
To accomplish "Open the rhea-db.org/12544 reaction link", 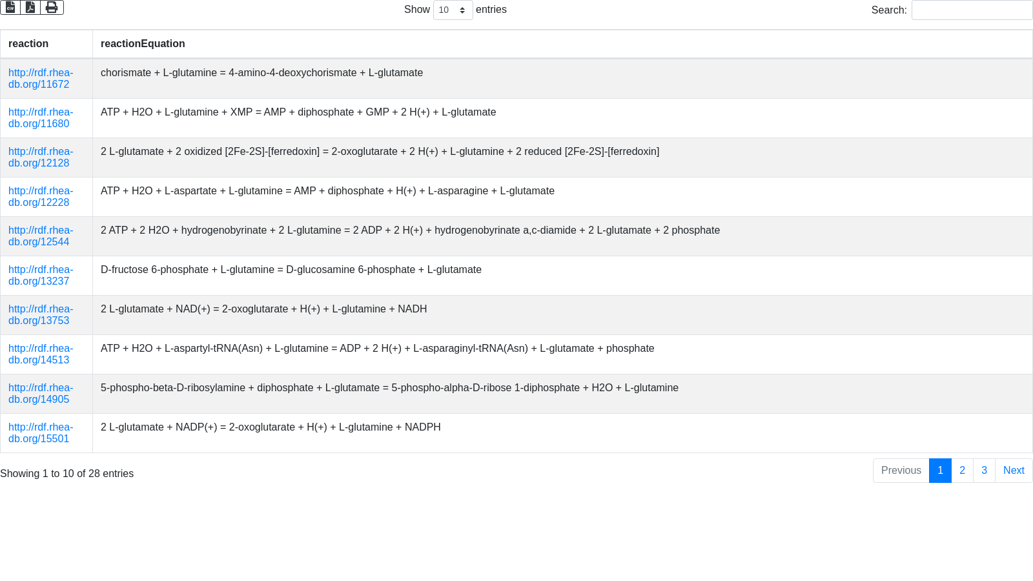I will pos(41,236).
